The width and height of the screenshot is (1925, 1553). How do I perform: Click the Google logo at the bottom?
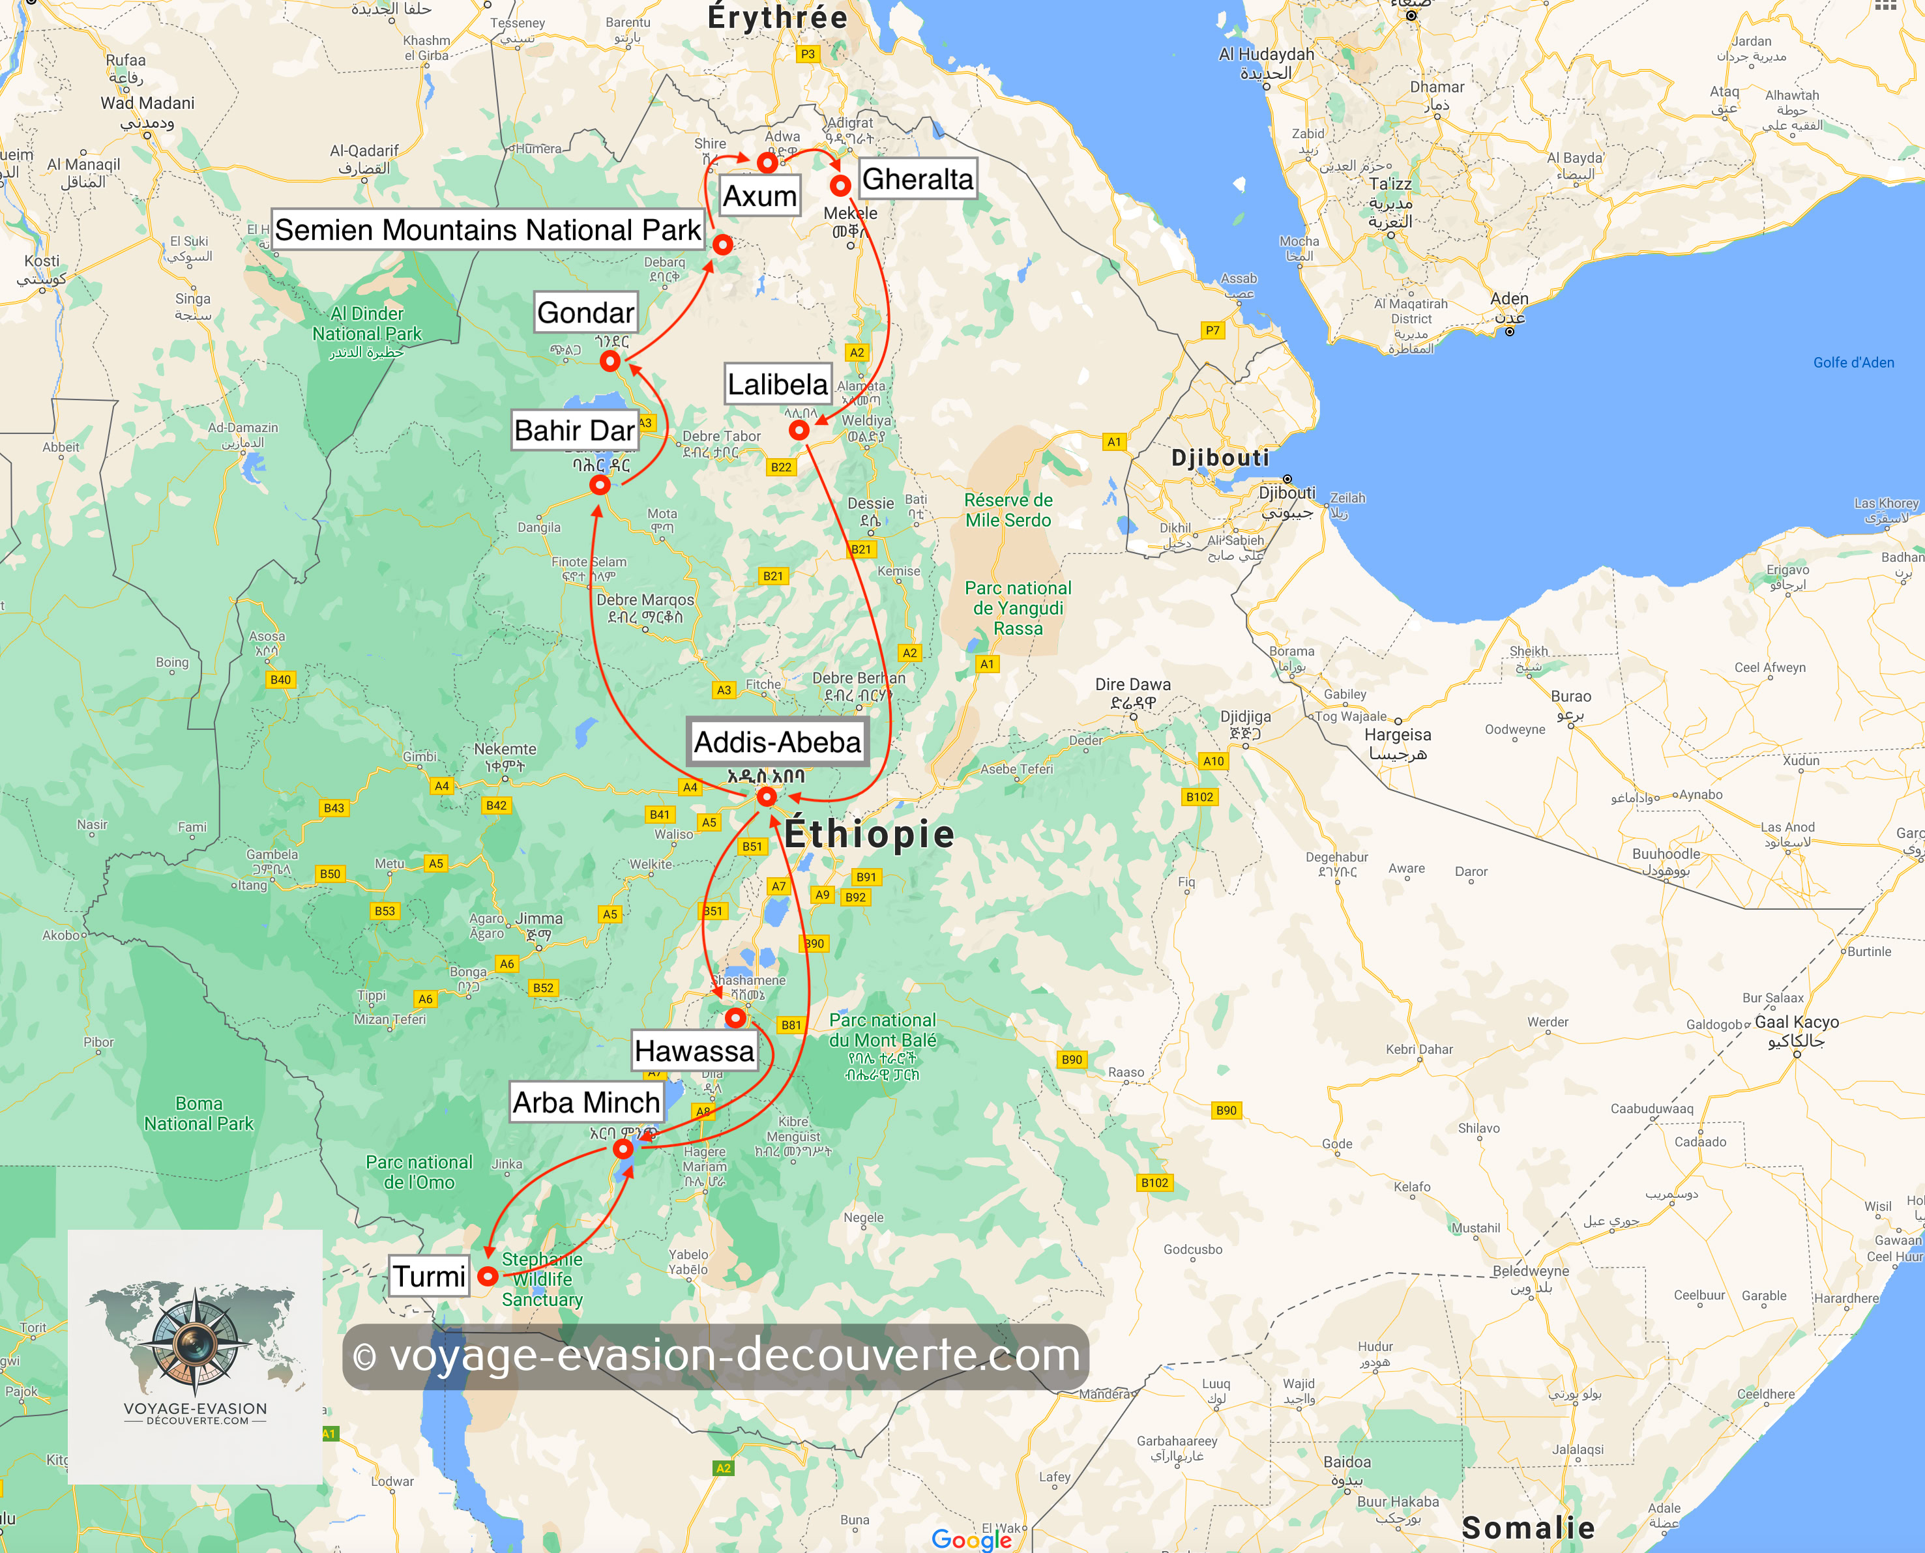point(971,1539)
